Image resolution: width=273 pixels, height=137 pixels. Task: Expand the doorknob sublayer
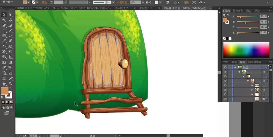[x=252, y=90]
